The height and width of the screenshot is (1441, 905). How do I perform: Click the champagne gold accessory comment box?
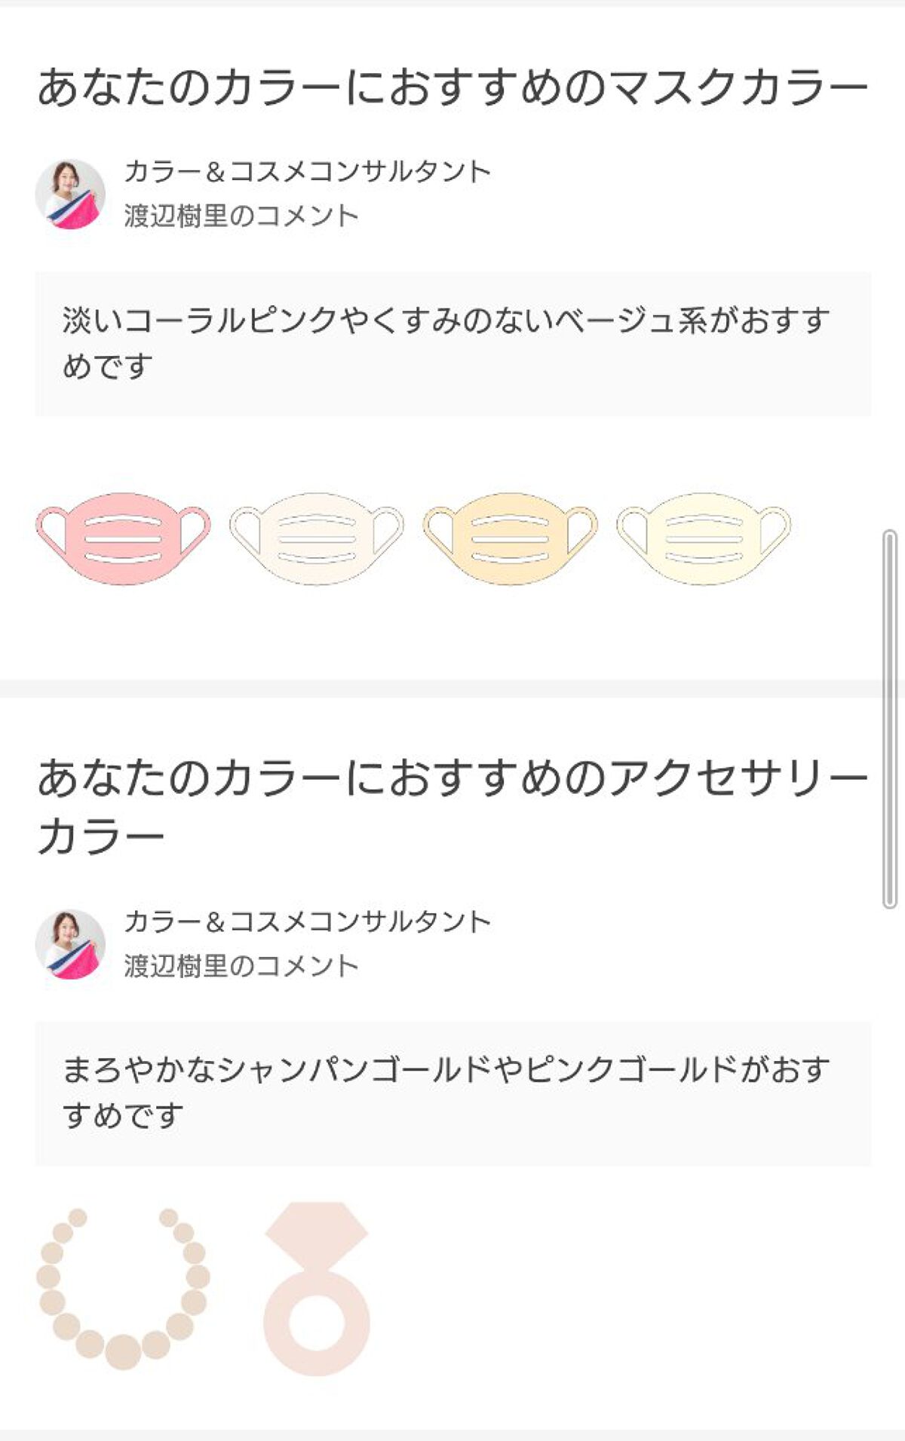(x=452, y=1093)
